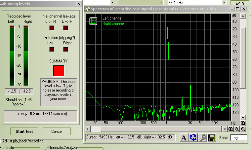Maximize the Spectrum of recorded test signal window
Image resolution: width=251 pixels, height=150 pixels.
pyautogui.click(x=238, y=9)
